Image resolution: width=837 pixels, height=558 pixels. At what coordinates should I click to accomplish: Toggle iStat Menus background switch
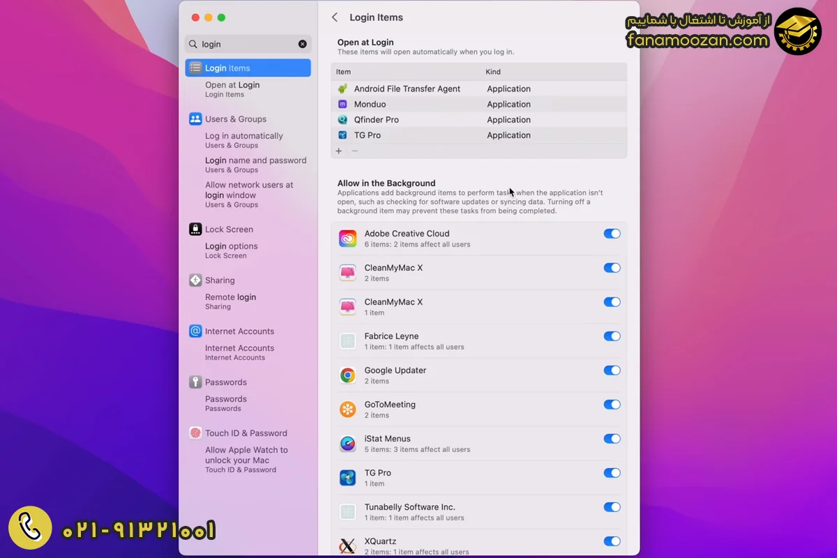coord(612,439)
